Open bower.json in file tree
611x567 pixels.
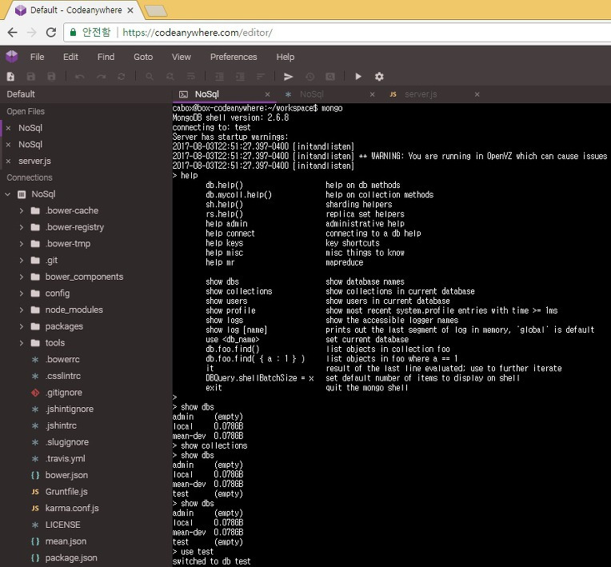pyautogui.click(x=66, y=475)
